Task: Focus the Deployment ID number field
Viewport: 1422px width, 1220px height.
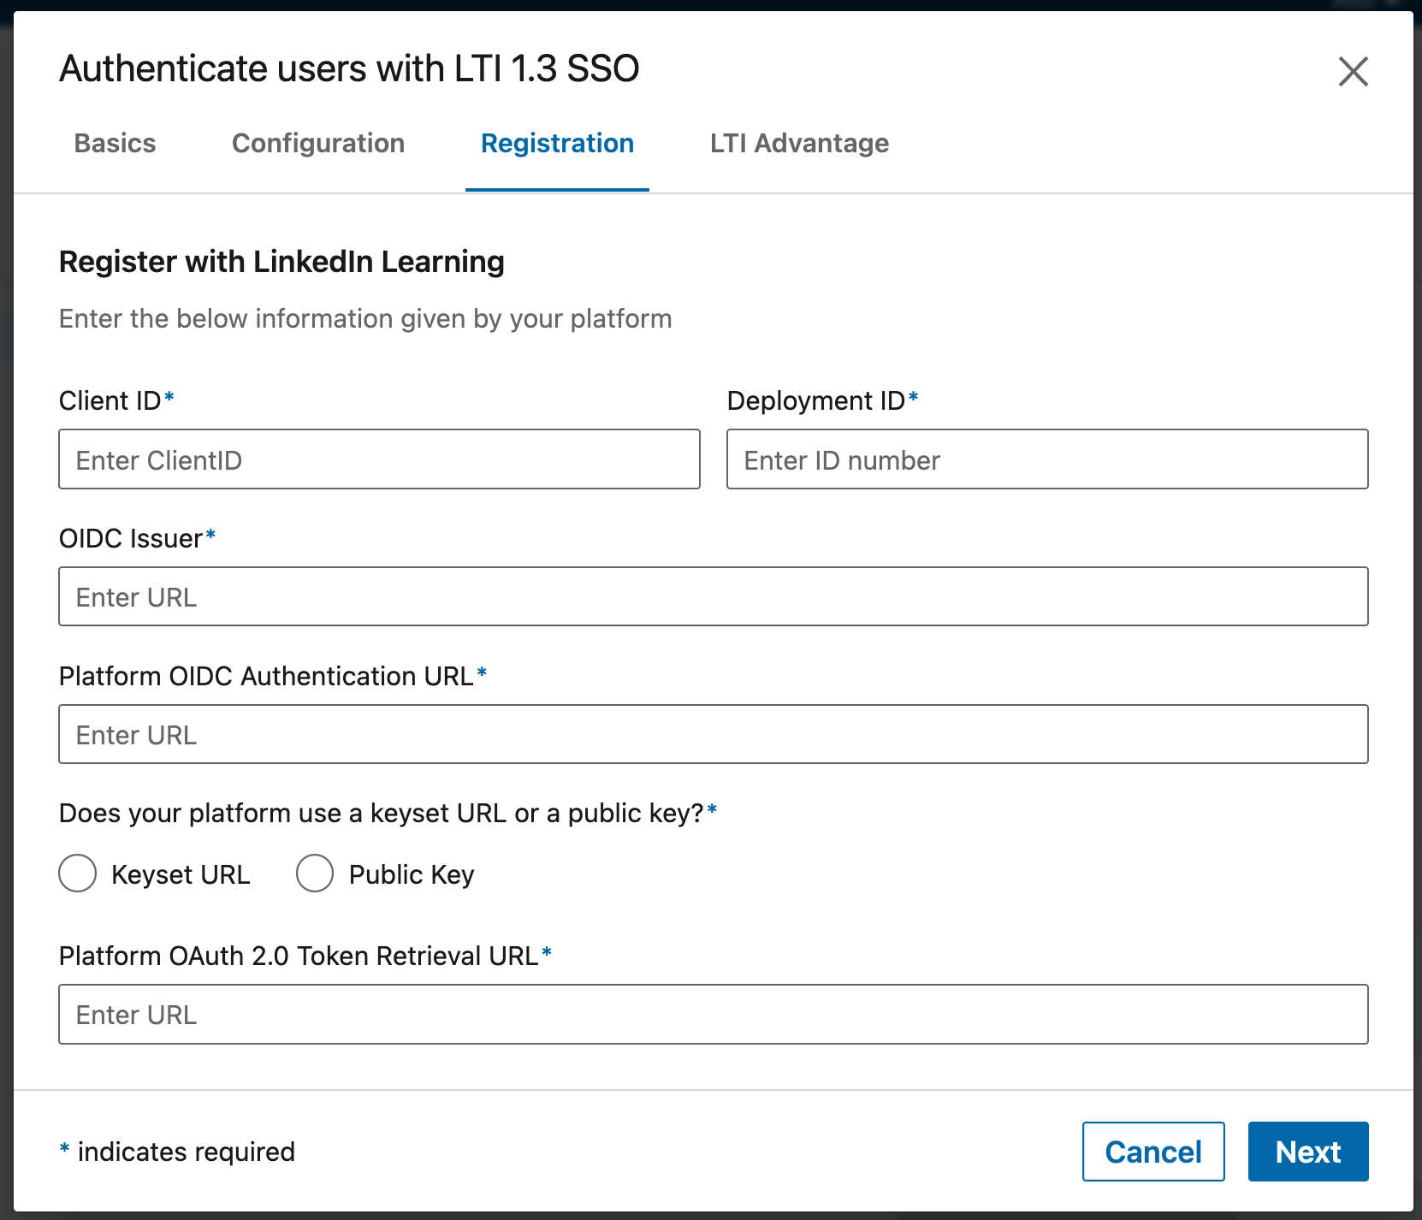Action: click(1047, 459)
